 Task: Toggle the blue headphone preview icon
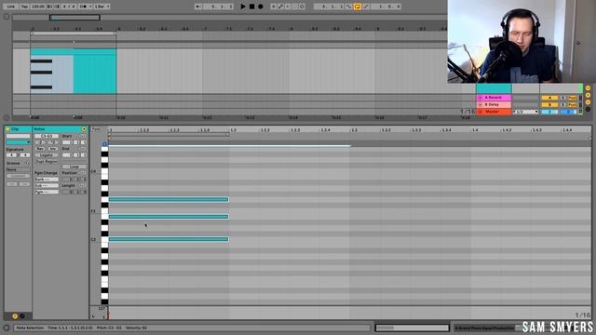point(105,144)
